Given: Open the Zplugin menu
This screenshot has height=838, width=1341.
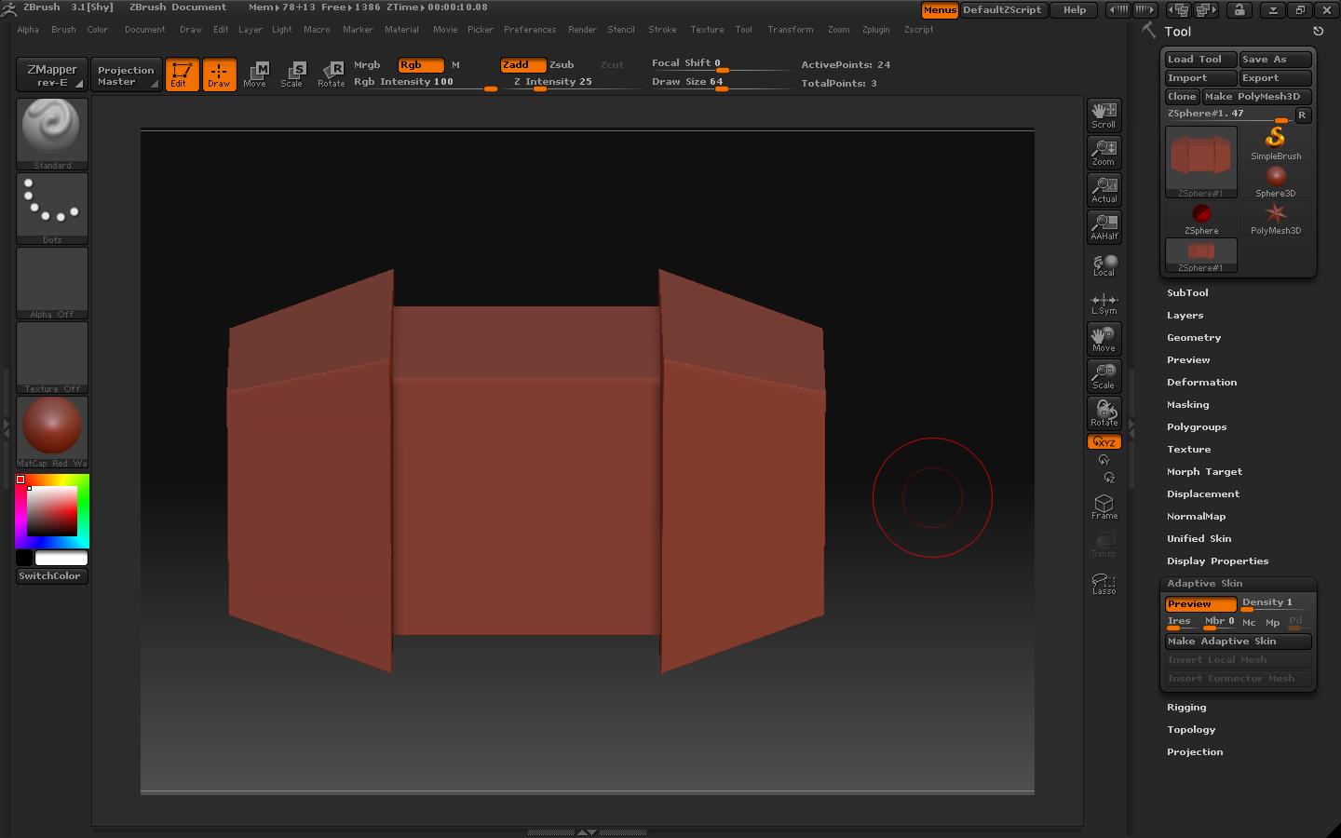Looking at the screenshot, I should [874, 30].
